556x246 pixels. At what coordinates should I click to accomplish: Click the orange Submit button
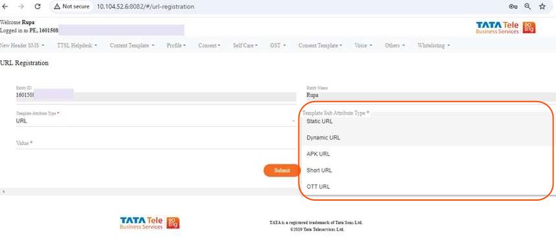click(x=282, y=170)
